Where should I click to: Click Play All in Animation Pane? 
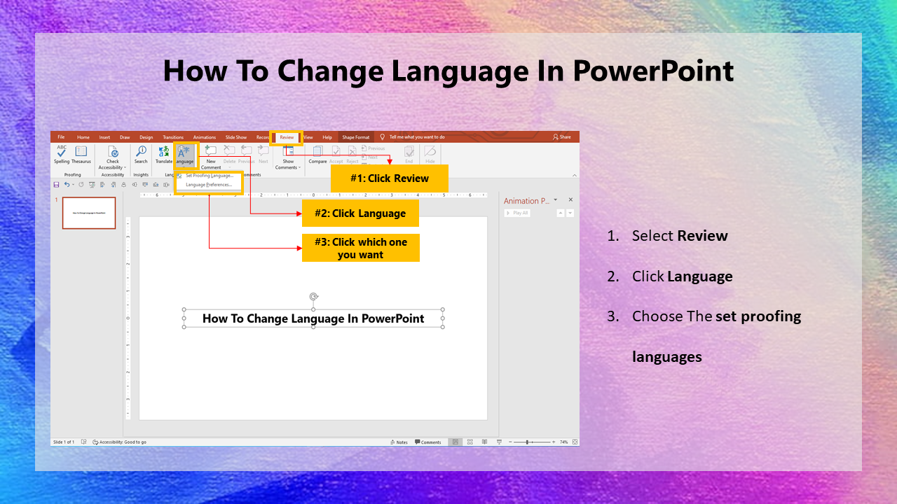coord(517,213)
